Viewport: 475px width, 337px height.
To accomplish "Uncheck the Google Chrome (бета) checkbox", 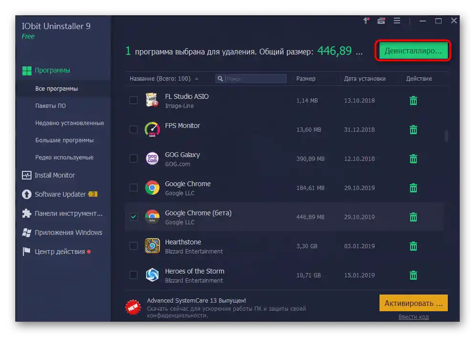I will pos(133,217).
